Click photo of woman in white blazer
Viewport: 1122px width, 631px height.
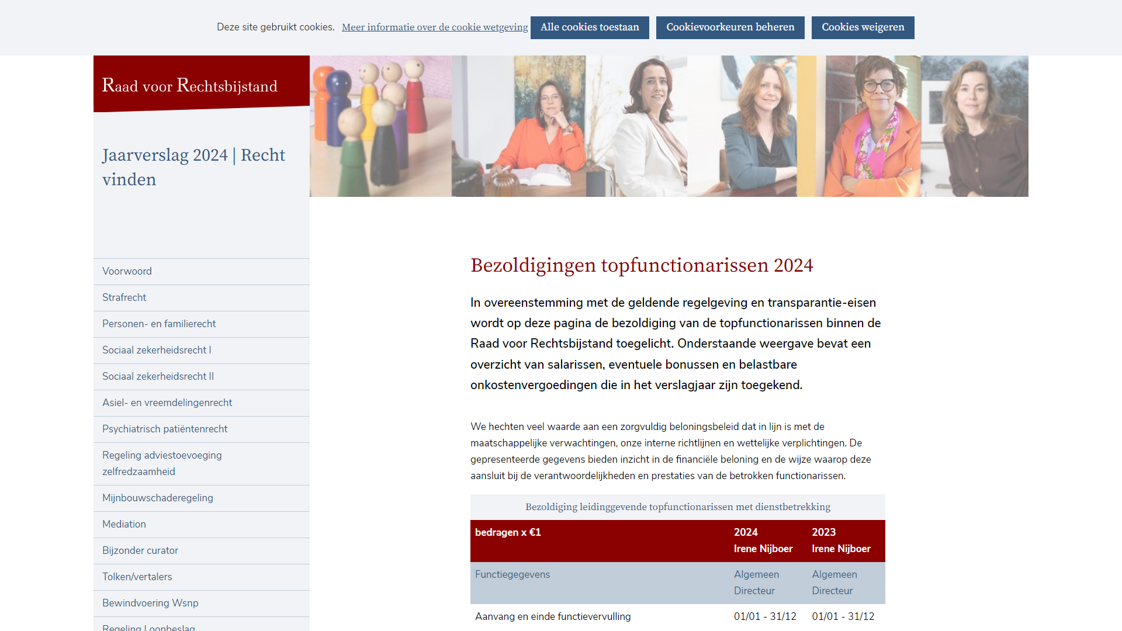(637, 126)
